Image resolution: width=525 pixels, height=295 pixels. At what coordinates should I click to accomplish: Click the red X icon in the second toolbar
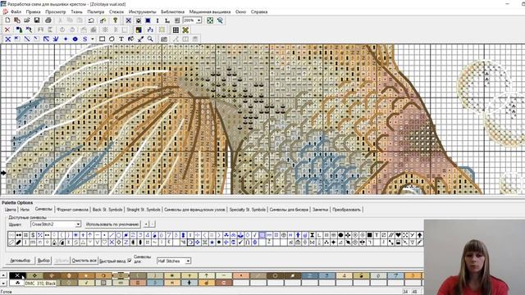pyautogui.click(x=7, y=30)
